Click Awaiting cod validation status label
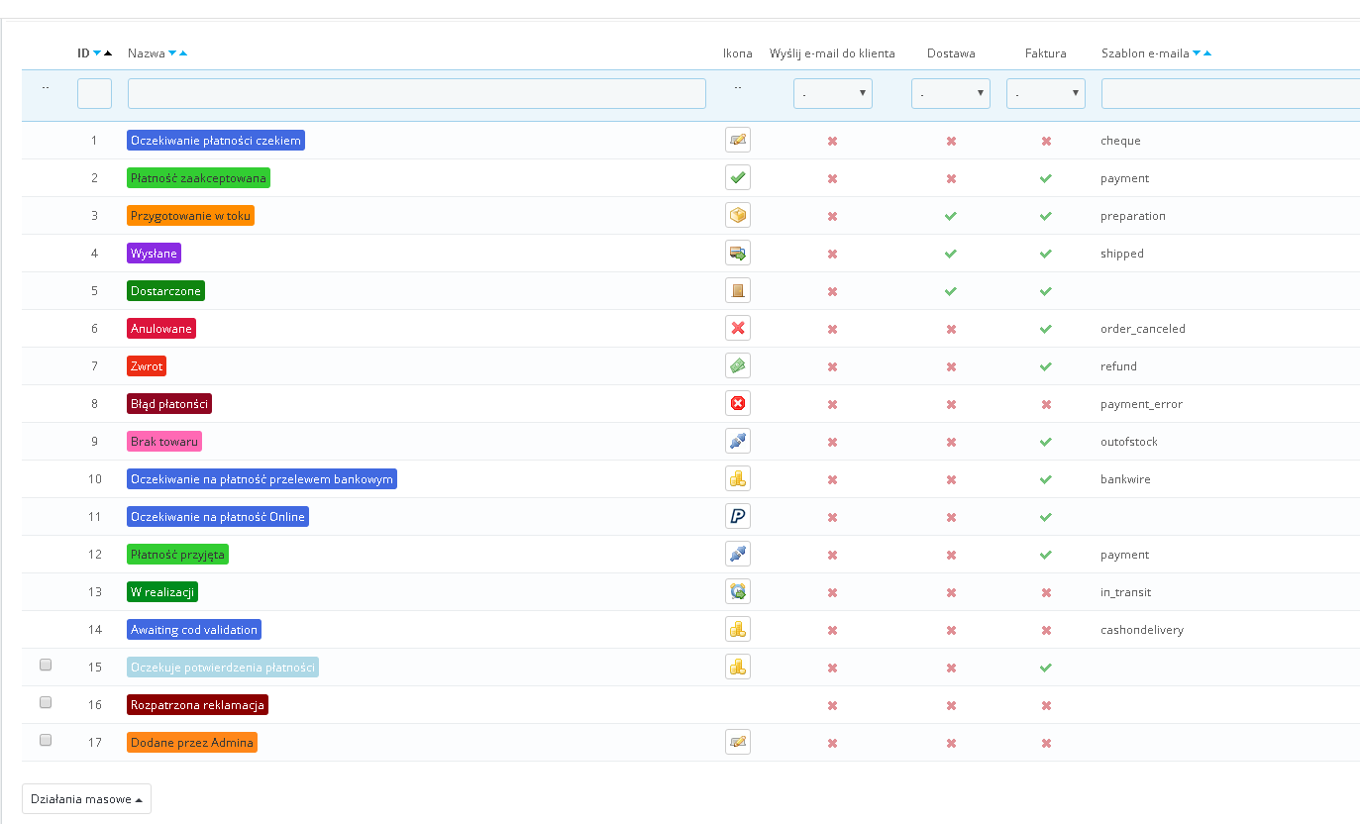The height and width of the screenshot is (824, 1360). (194, 630)
